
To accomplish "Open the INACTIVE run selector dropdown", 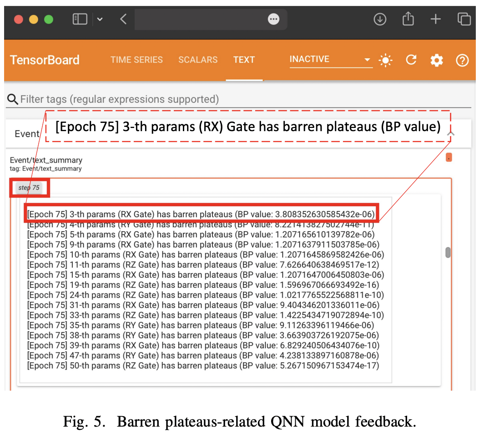I will tap(331, 59).
